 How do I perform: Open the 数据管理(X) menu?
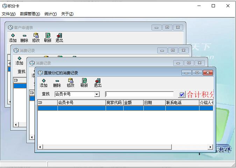pos(30,14)
